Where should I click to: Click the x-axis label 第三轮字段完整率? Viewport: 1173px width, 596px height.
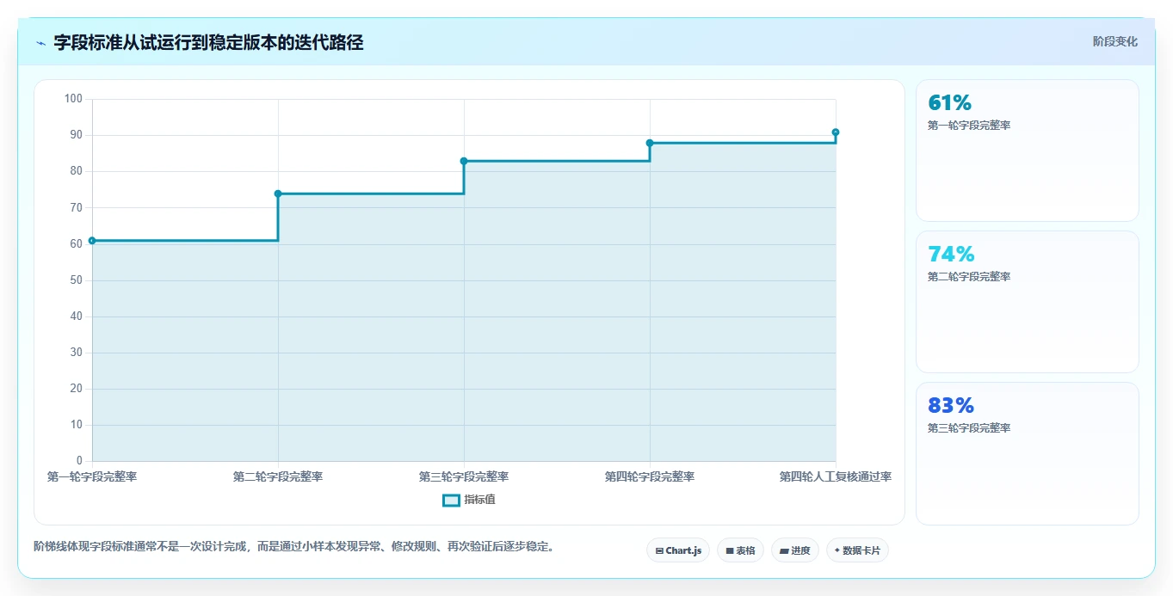[x=464, y=476]
